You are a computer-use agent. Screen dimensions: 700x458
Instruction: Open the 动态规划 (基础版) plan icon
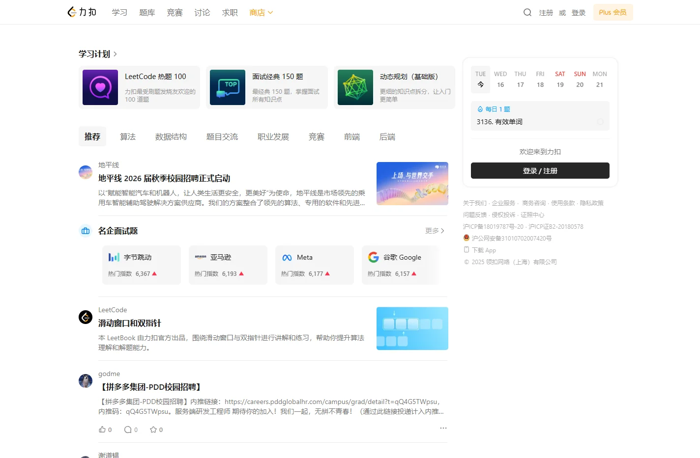coord(355,87)
